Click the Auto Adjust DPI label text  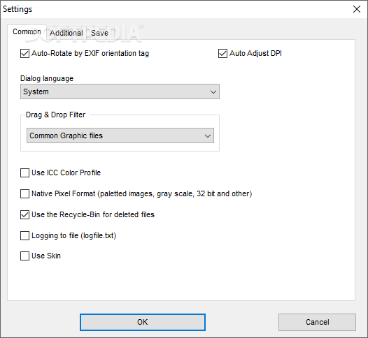(255, 53)
